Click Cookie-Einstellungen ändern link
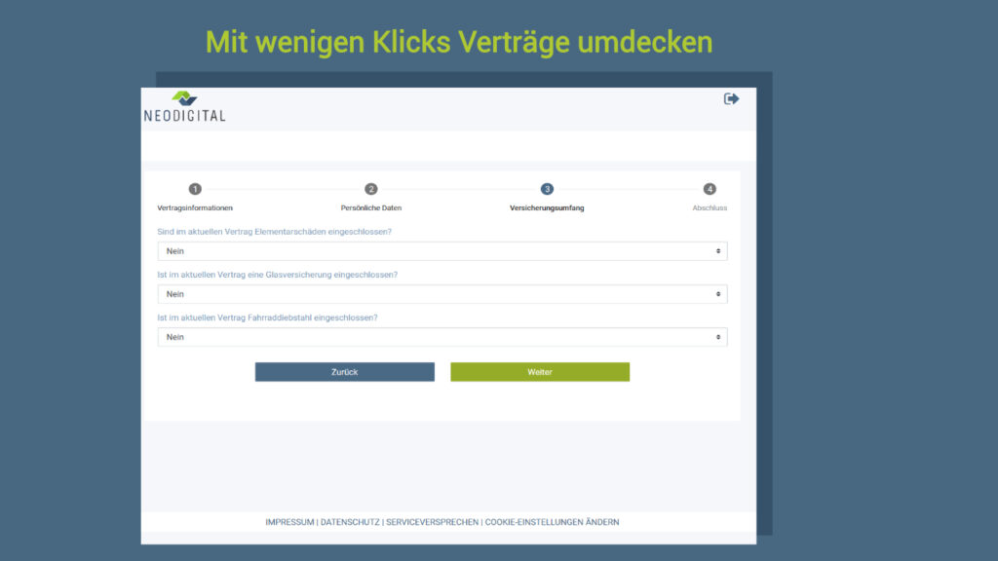The image size is (998, 561). coord(552,522)
